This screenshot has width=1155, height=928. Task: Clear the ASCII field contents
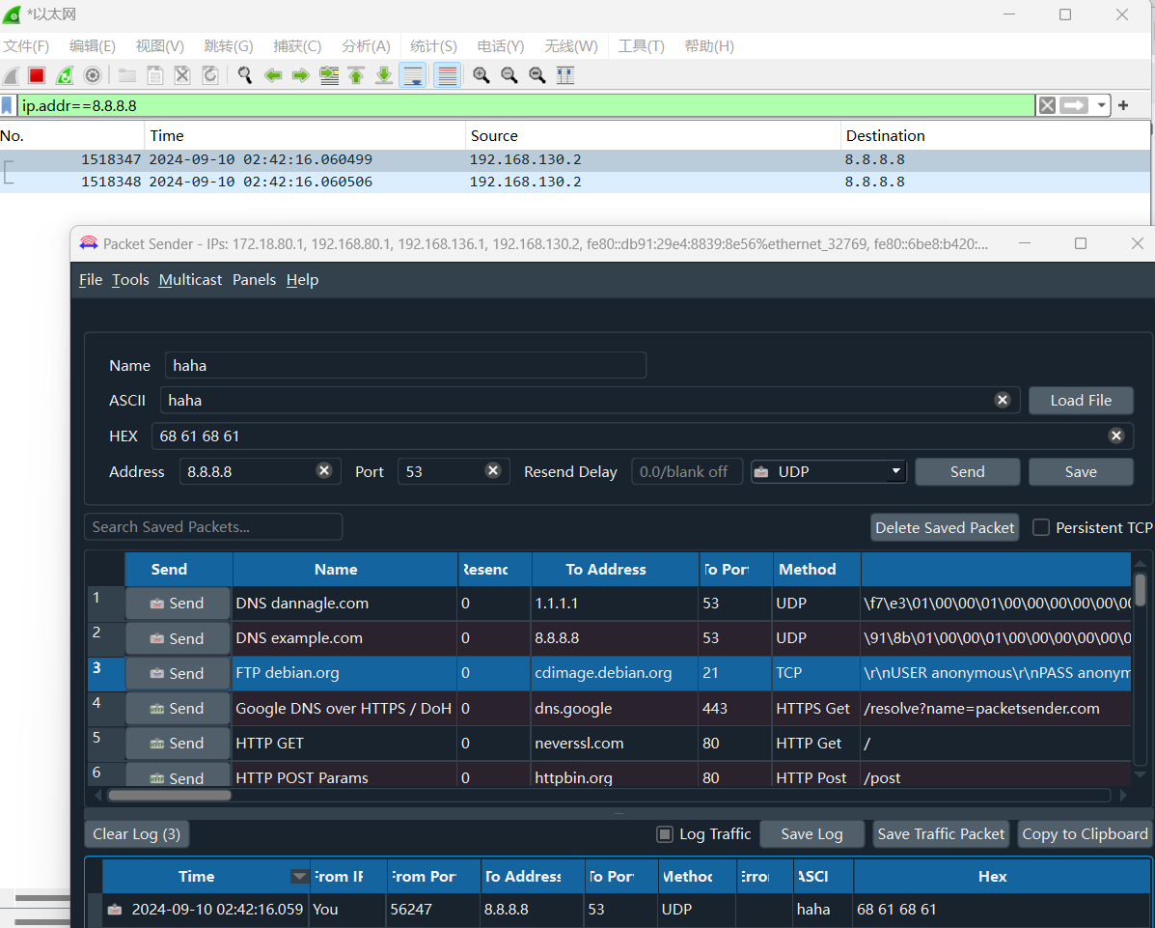[x=1003, y=400]
